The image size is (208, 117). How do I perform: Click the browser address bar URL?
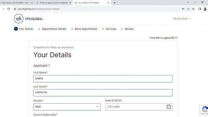click(38, 9)
